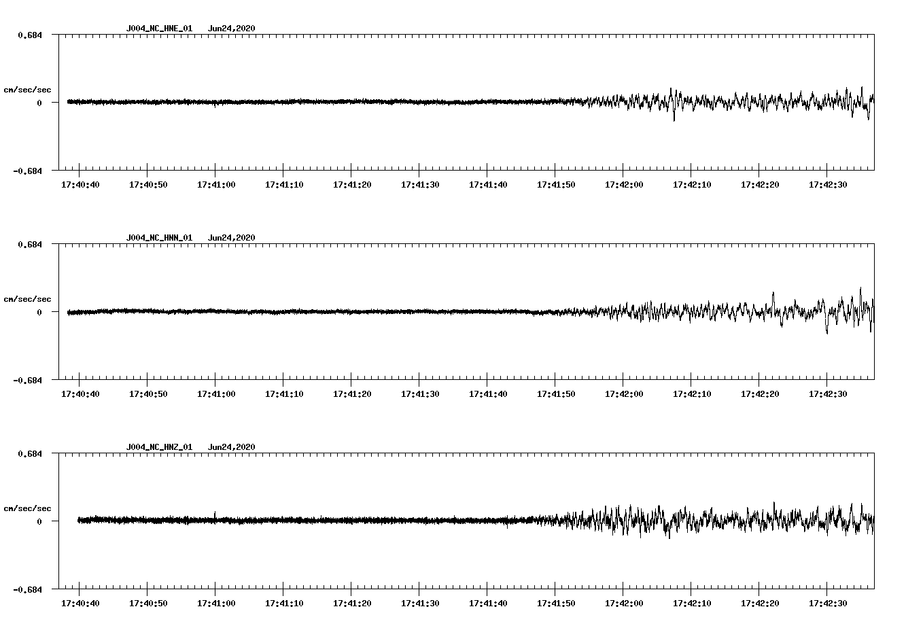Click the zero label on the HNE axis

(x=39, y=103)
